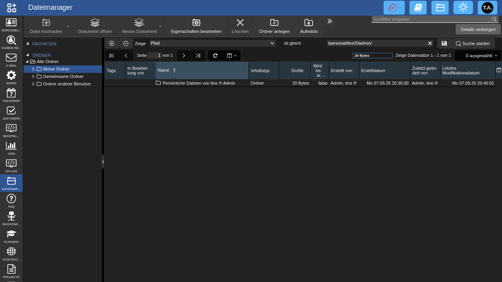Image resolution: width=502 pixels, height=282 pixels.
Task: Go to first page in pager
Action: pos(112,56)
